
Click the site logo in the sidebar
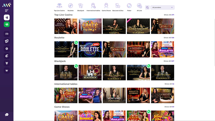pyautogui.click(x=7, y=5)
